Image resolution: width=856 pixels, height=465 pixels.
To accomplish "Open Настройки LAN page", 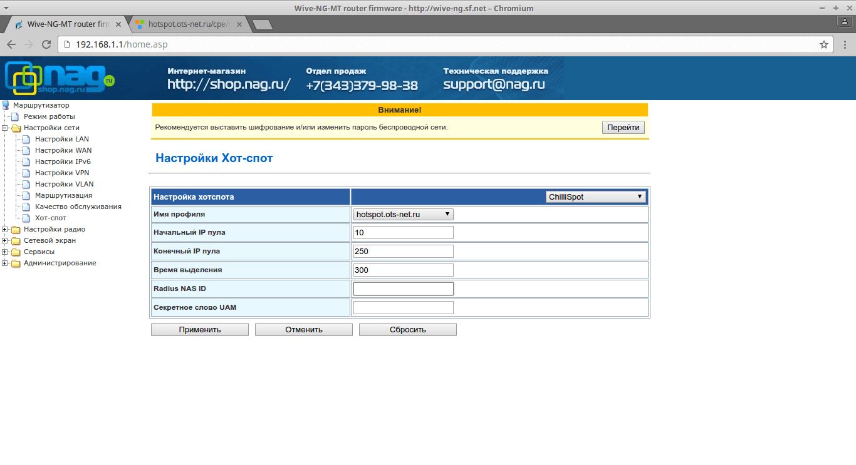I will pyautogui.click(x=62, y=139).
